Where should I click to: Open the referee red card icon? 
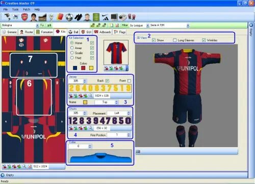point(60,17)
